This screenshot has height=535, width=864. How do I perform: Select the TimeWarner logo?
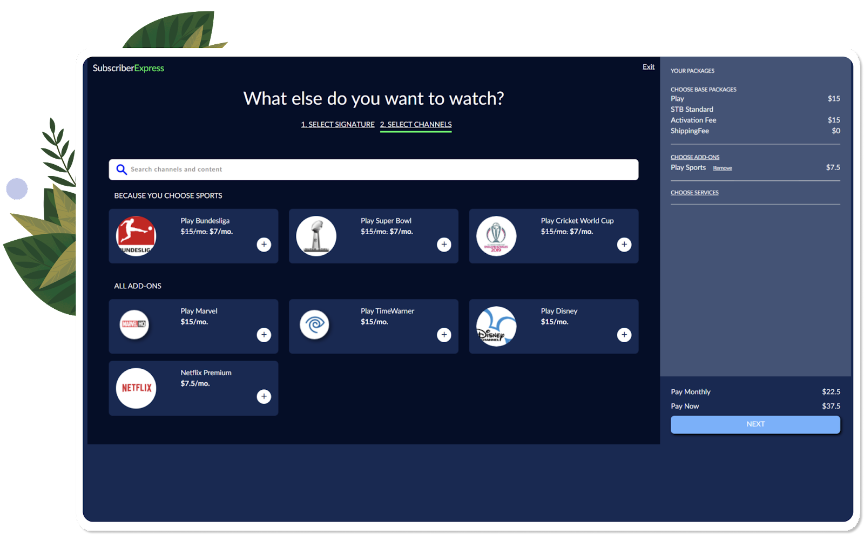click(314, 324)
